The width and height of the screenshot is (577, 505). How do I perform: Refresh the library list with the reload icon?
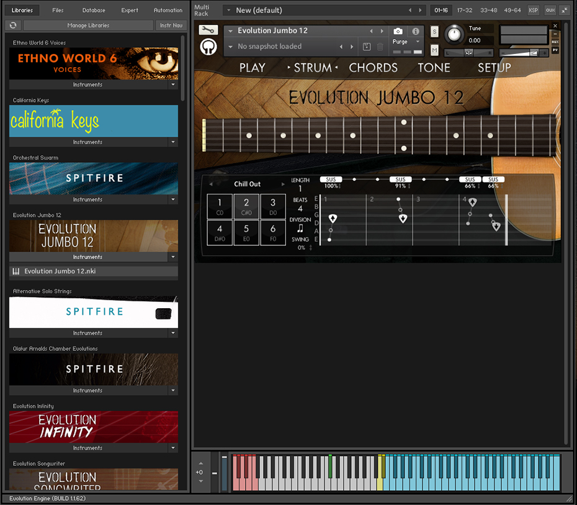(13, 25)
